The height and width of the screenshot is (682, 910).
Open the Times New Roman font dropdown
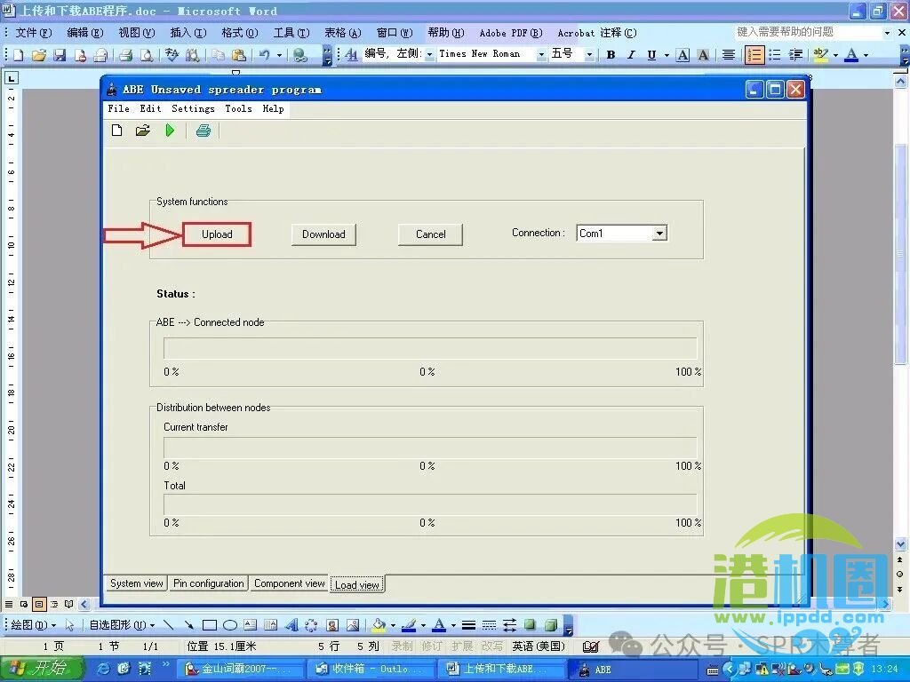tap(540, 54)
